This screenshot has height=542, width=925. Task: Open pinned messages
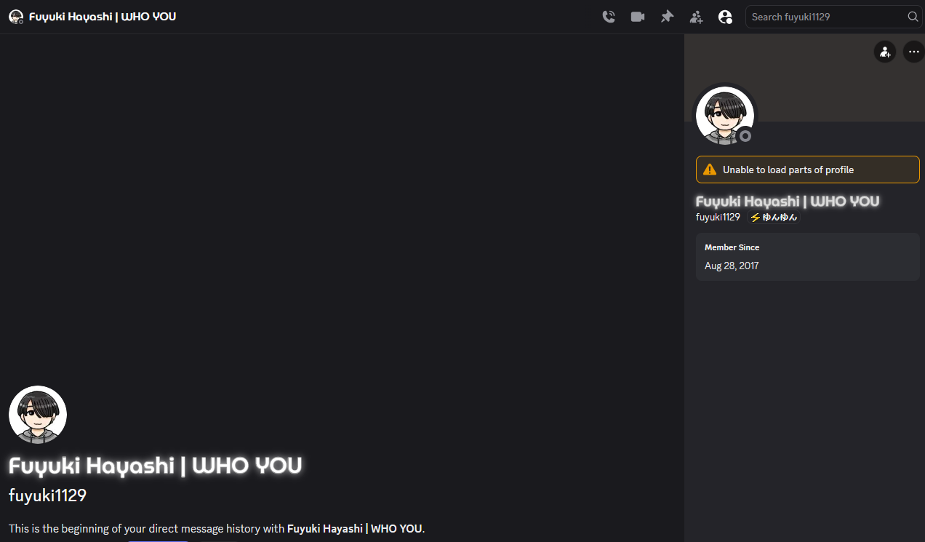coord(667,17)
